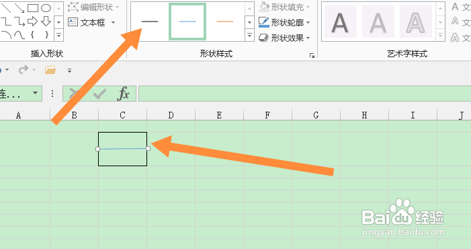Open the redo history dropdown
This screenshot has height=249, width=471.
[34, 70]
